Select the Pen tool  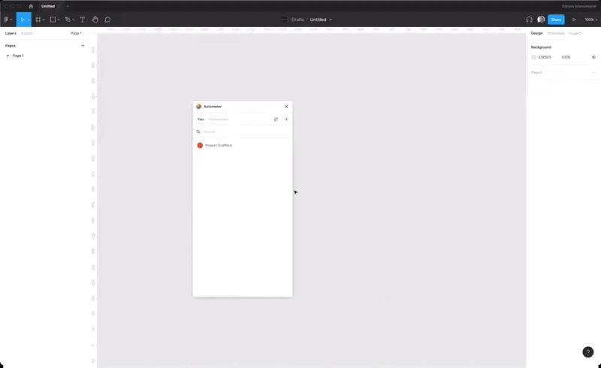click(68, 20)
